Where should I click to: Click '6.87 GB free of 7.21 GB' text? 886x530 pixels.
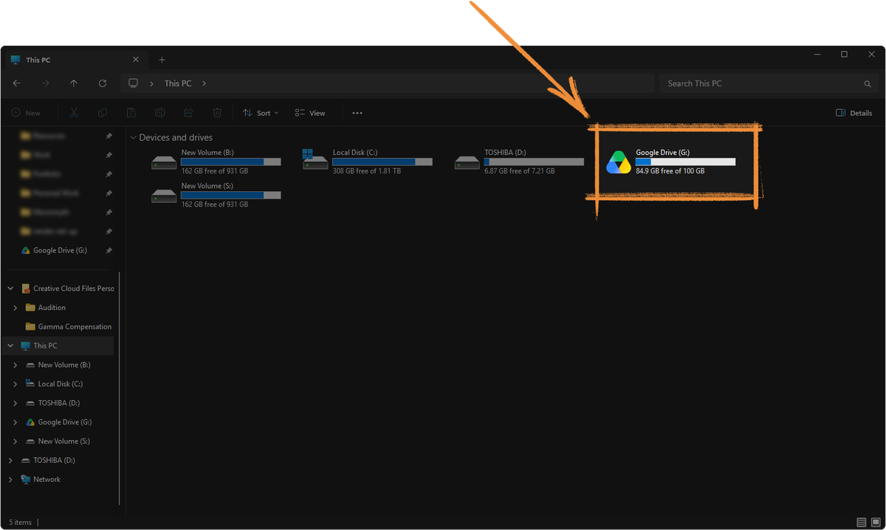[520, 171]
